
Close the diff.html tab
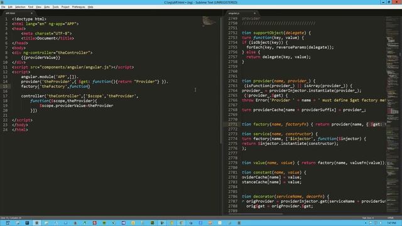tap(31, 13)
